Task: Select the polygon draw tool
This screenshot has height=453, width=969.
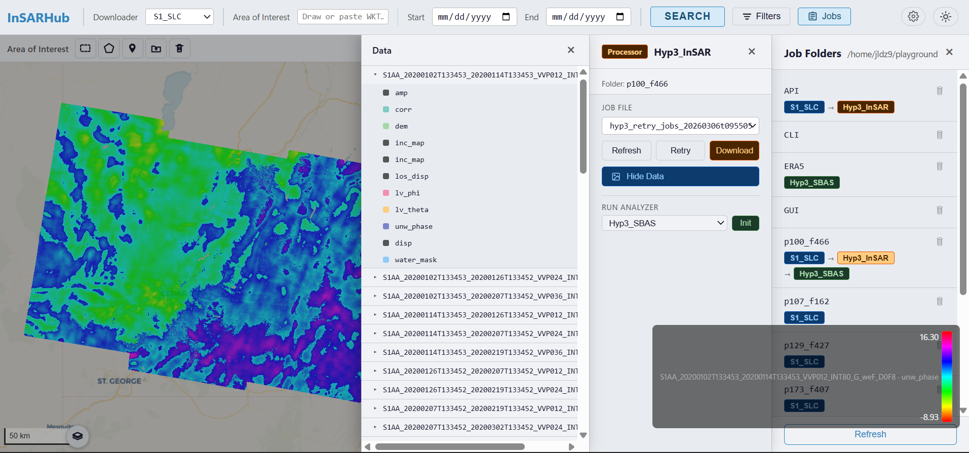Action: pyautogui.click(x=109, y=49)
